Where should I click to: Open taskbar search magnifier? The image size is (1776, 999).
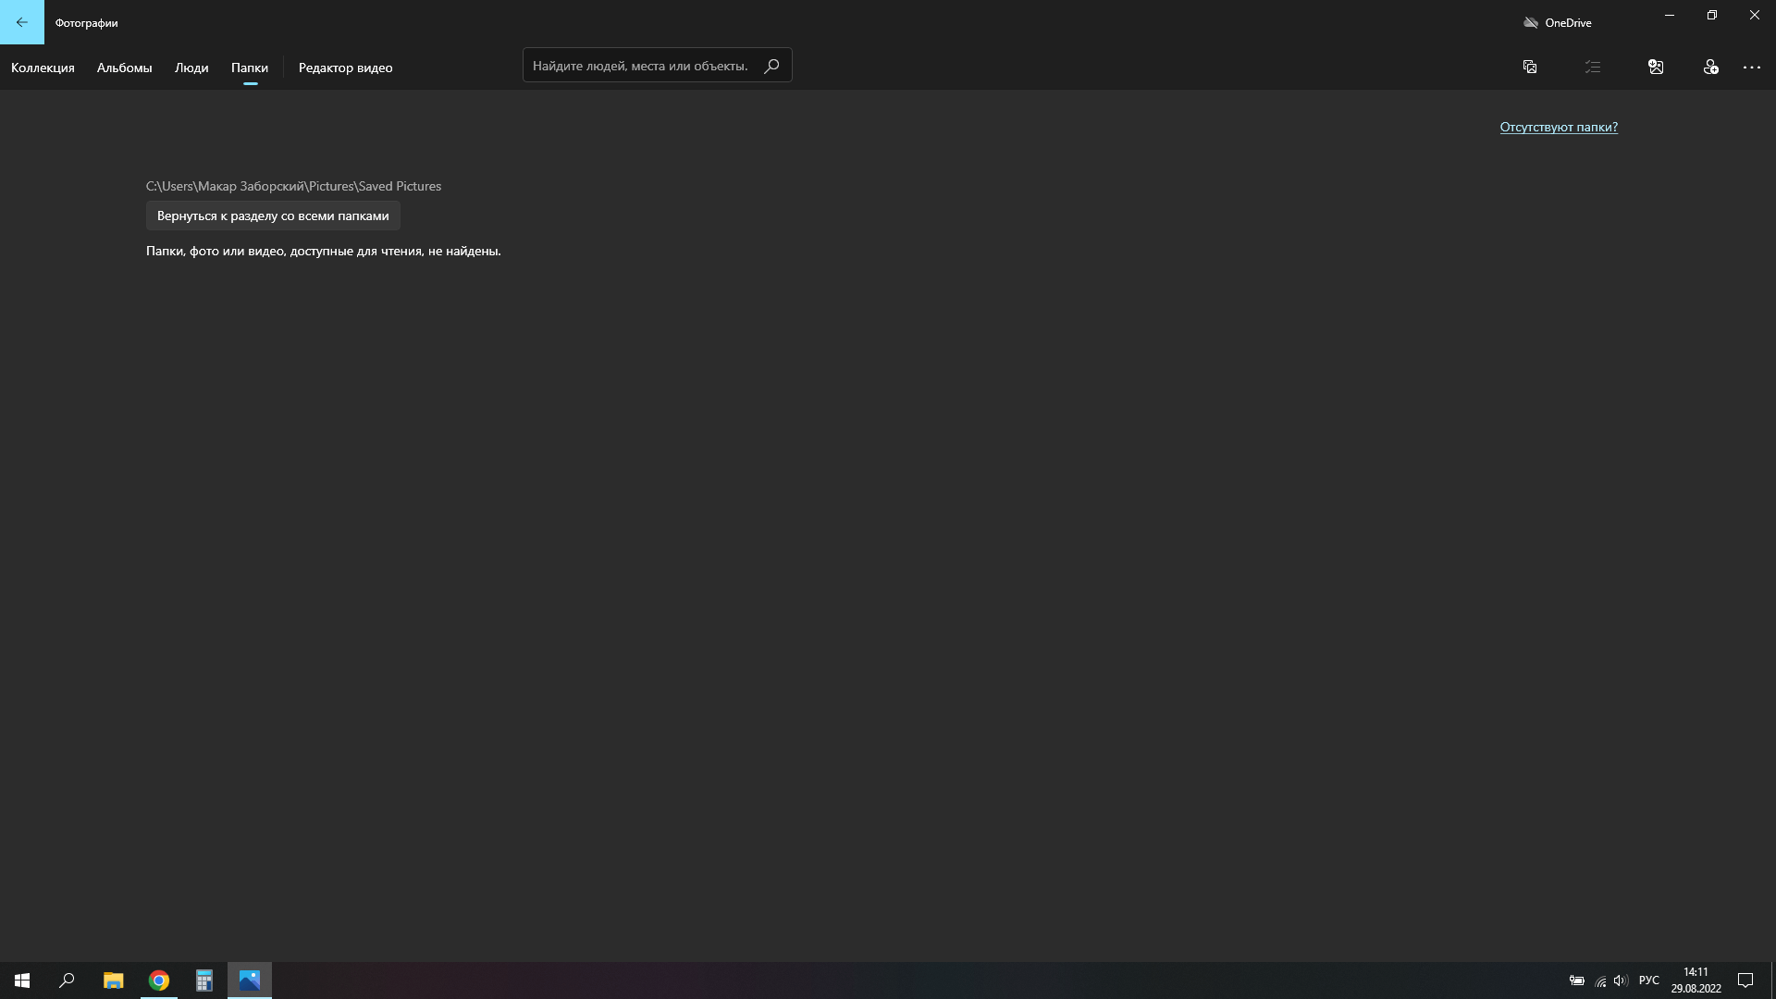click(x=67, y=980)
